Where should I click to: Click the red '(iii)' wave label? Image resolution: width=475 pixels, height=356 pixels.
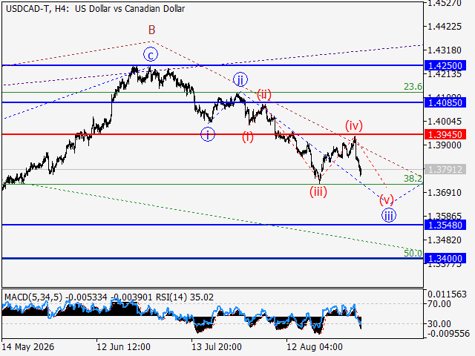(x=318, y=191)
